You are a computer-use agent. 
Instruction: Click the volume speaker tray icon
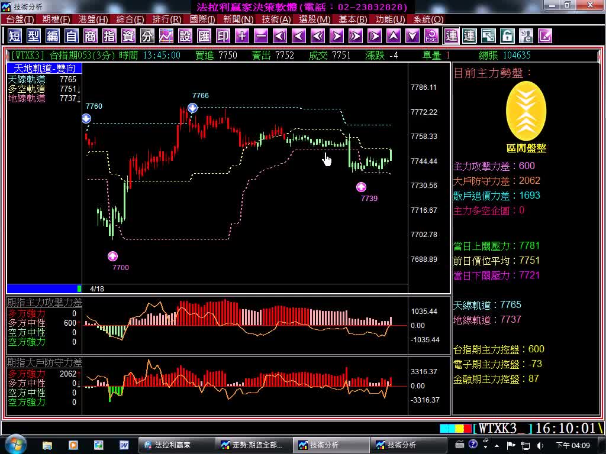tap(540, 446)
